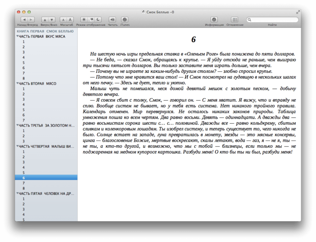Select КНИГА ПЕРВАЯ СМОК БЕЛЛЬЮ heading
This screenshot has width=316, height=242.
(x=45, y=31)
